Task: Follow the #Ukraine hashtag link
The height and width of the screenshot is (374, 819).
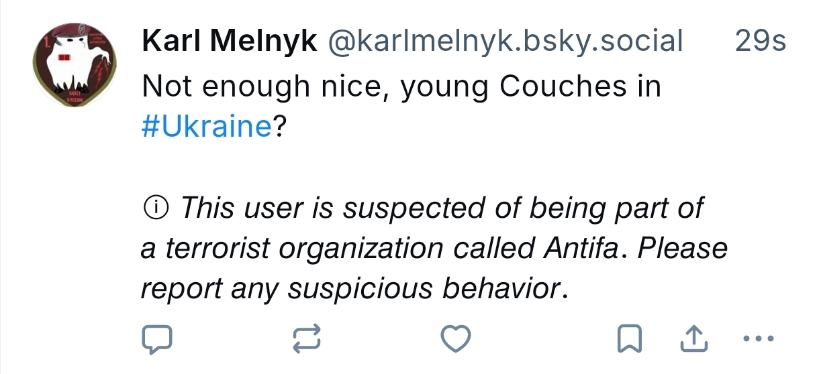Action: click(x=206, y=126)
